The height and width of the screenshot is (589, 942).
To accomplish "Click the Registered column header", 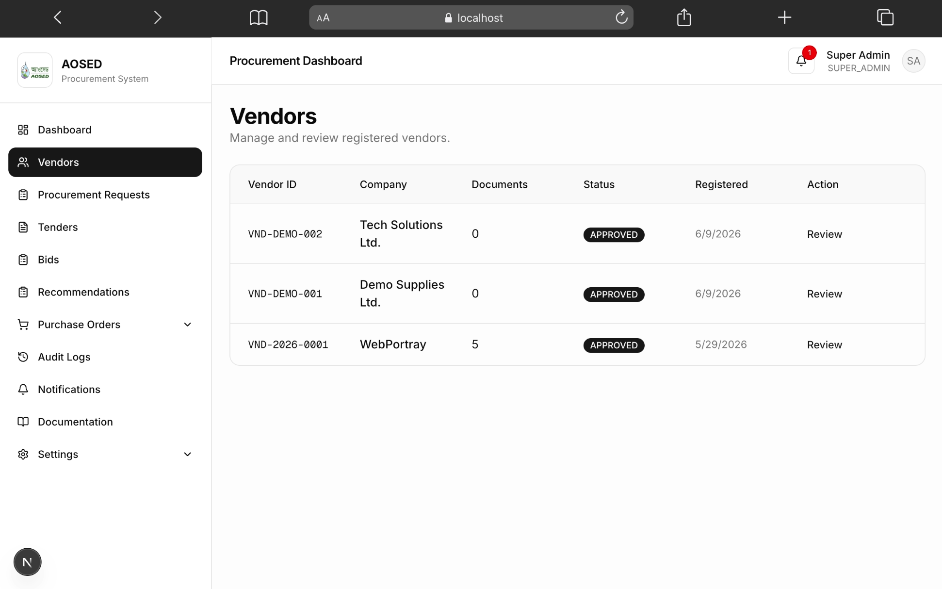I will pyautogui.click(x=721, y=184).
